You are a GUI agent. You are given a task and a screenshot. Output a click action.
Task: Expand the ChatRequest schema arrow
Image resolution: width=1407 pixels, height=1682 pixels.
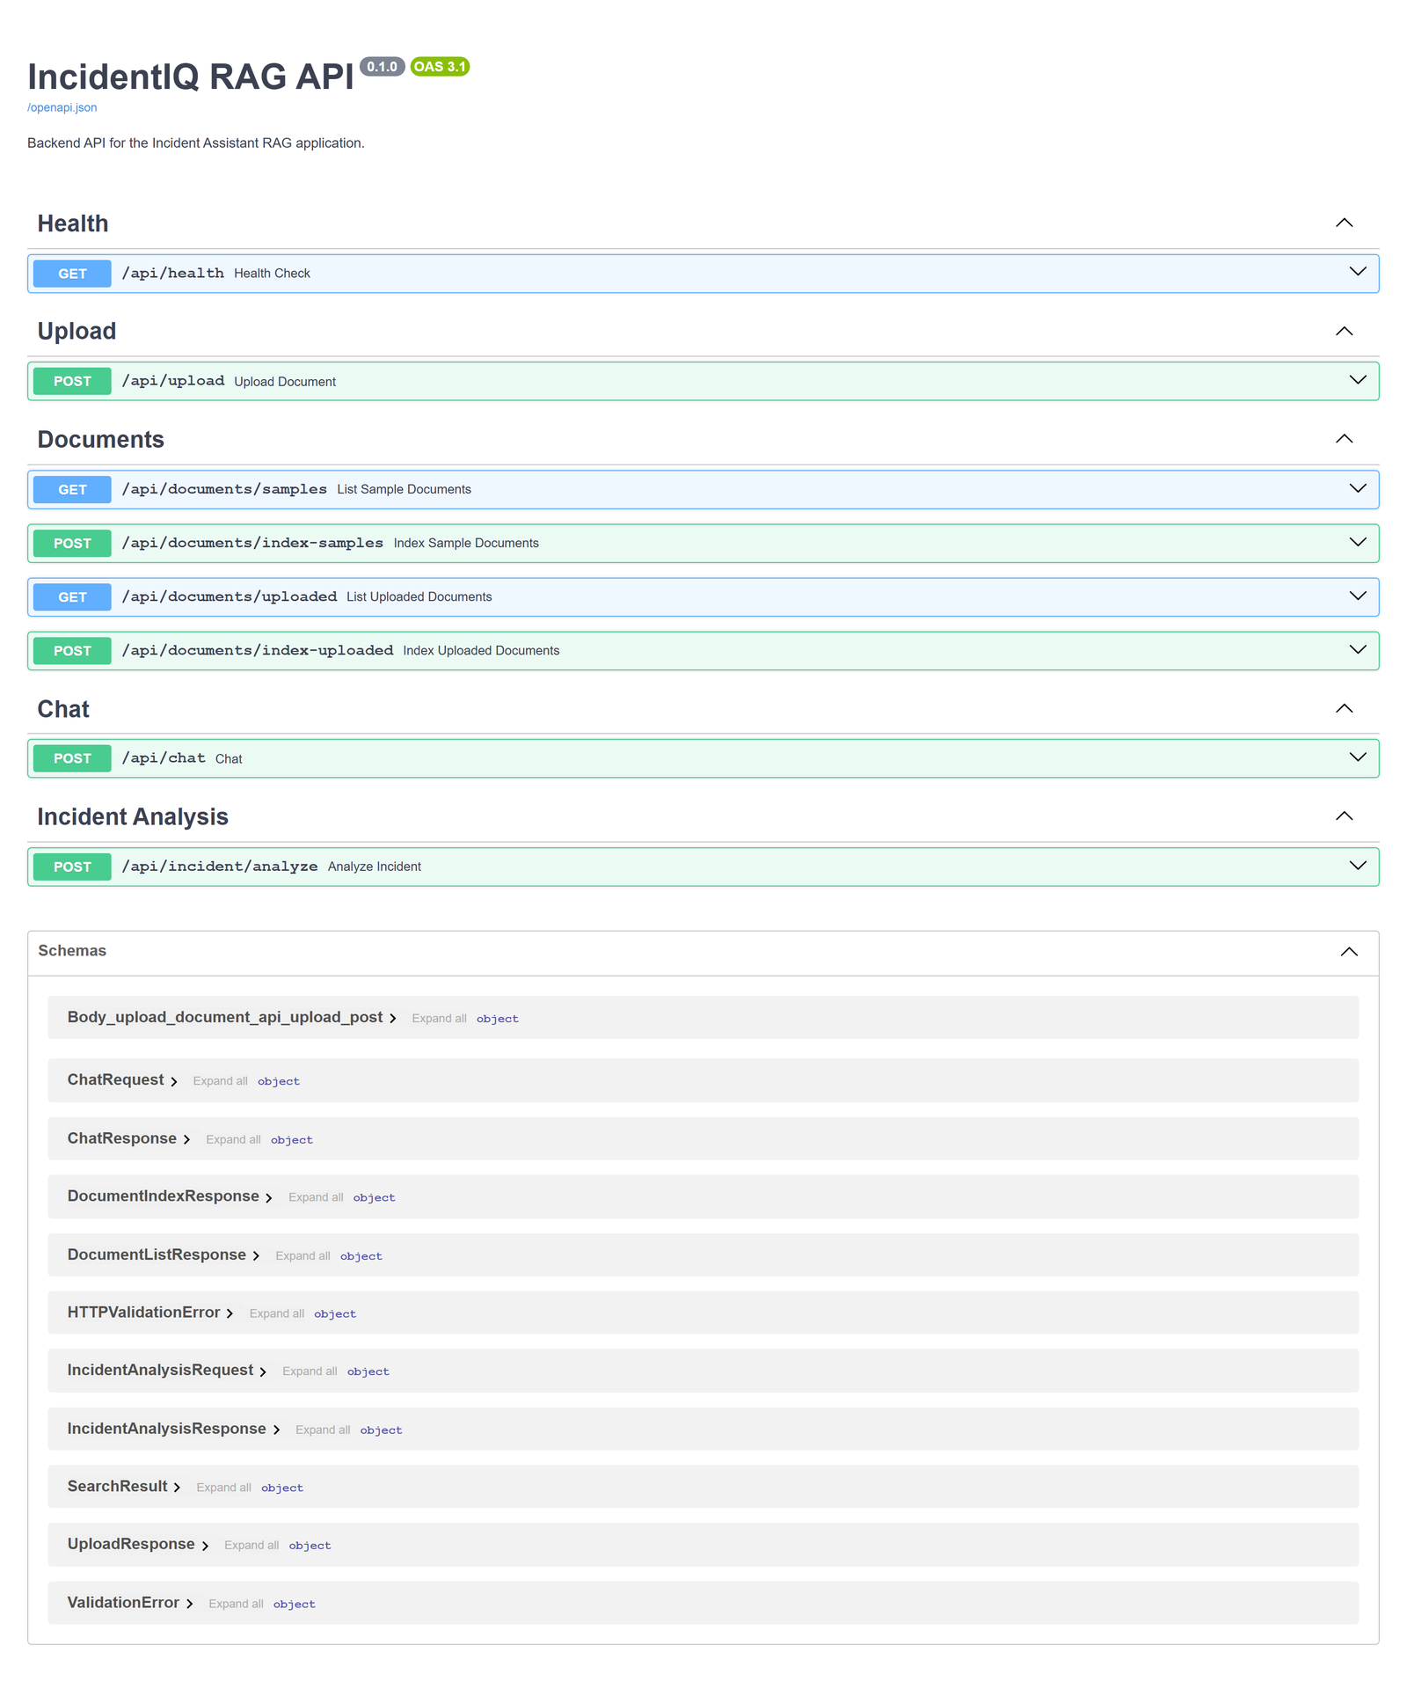(174, 1081)
